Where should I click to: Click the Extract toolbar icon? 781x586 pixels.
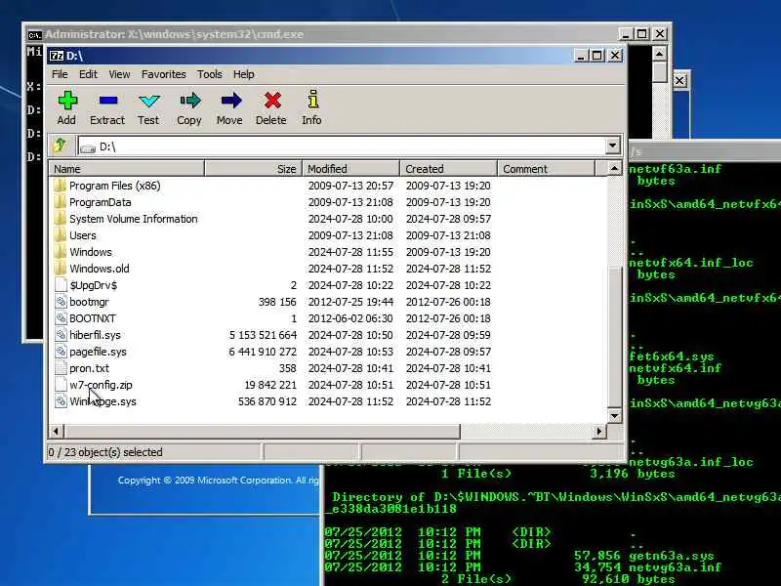107,101
